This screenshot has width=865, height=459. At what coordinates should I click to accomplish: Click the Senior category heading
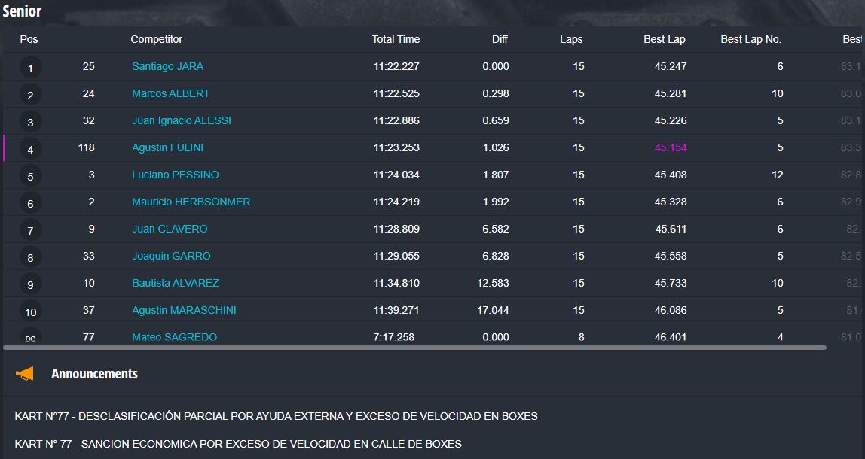tap(22, 11)
